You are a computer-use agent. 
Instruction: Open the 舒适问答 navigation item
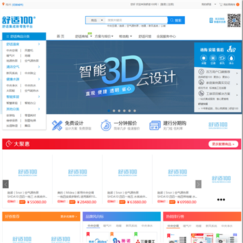144,36
